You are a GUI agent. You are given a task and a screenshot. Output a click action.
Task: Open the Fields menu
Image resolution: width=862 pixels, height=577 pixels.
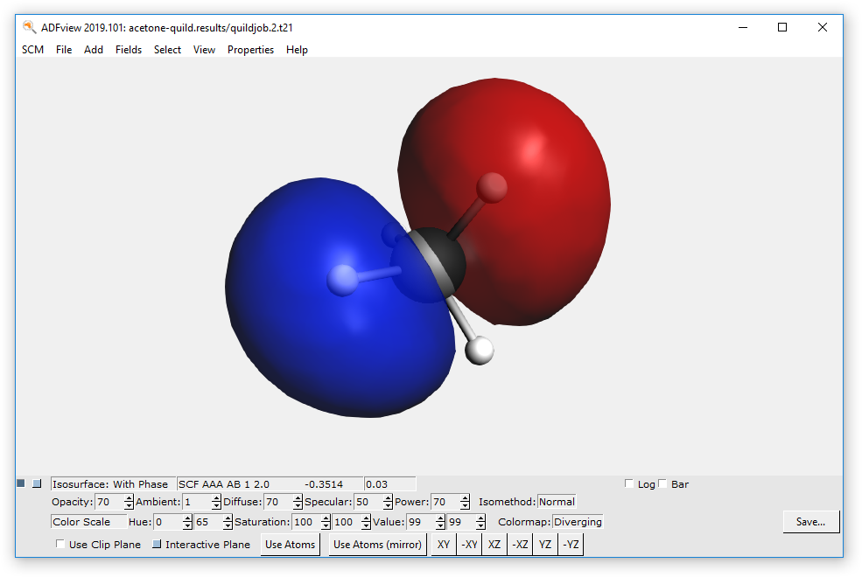(129, 50)
